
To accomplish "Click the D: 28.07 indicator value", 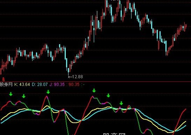I will tap(40, 85).
